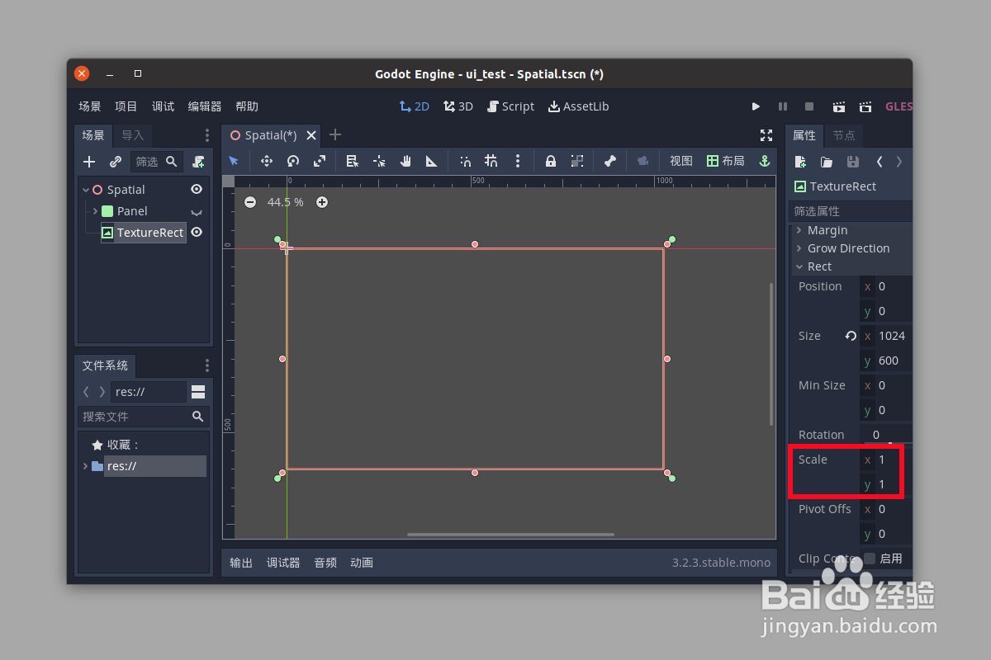991x660 pixels.
Task: Open the 布局 layout menu
Action: coord(725,161)
